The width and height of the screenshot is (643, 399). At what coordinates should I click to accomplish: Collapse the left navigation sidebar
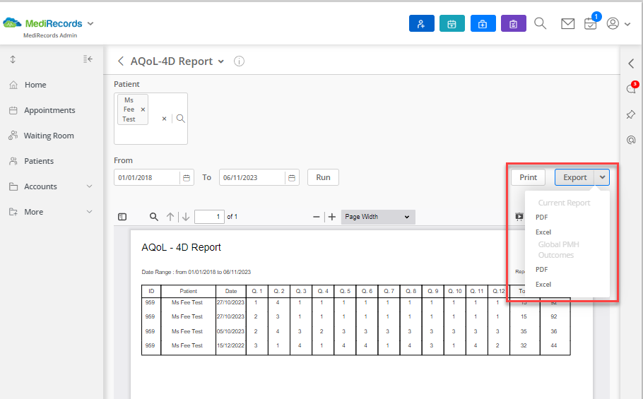[88, 59]
